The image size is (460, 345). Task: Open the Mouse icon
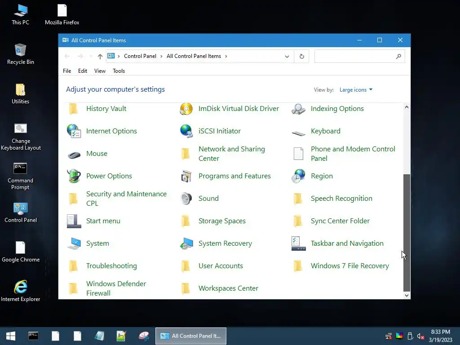click(74, 155)
